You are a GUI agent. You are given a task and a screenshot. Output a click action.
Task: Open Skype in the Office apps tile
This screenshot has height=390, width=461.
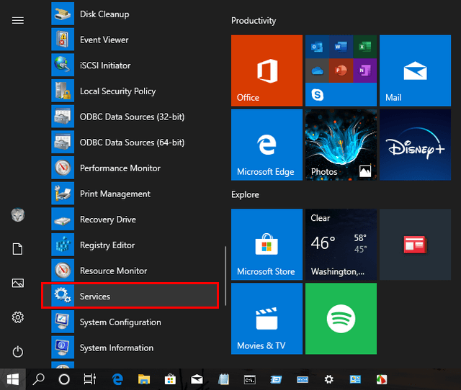[x=318, y=94]
